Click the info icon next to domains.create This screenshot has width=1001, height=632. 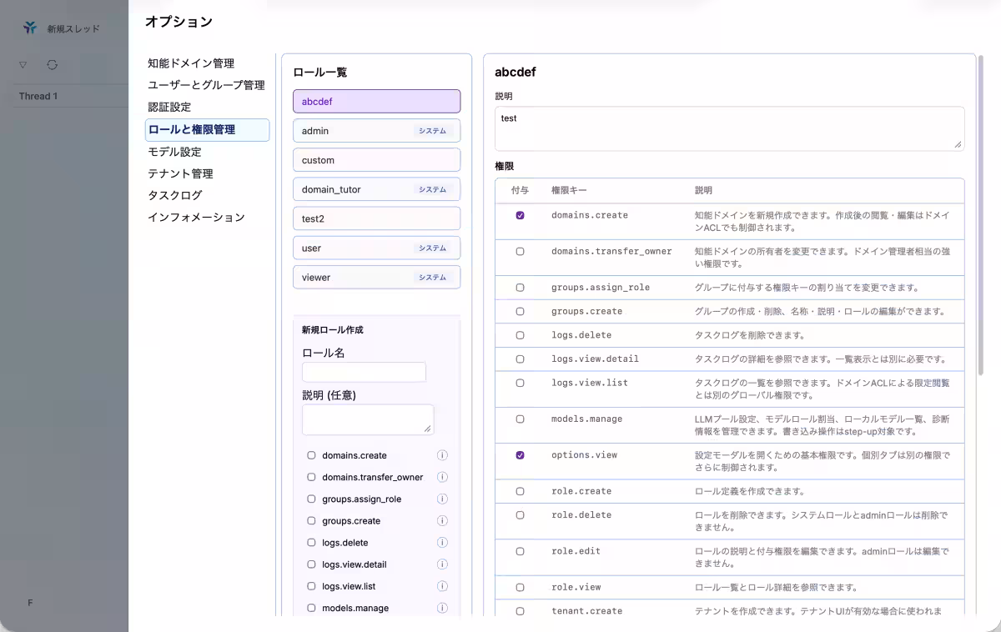point(443,455)
